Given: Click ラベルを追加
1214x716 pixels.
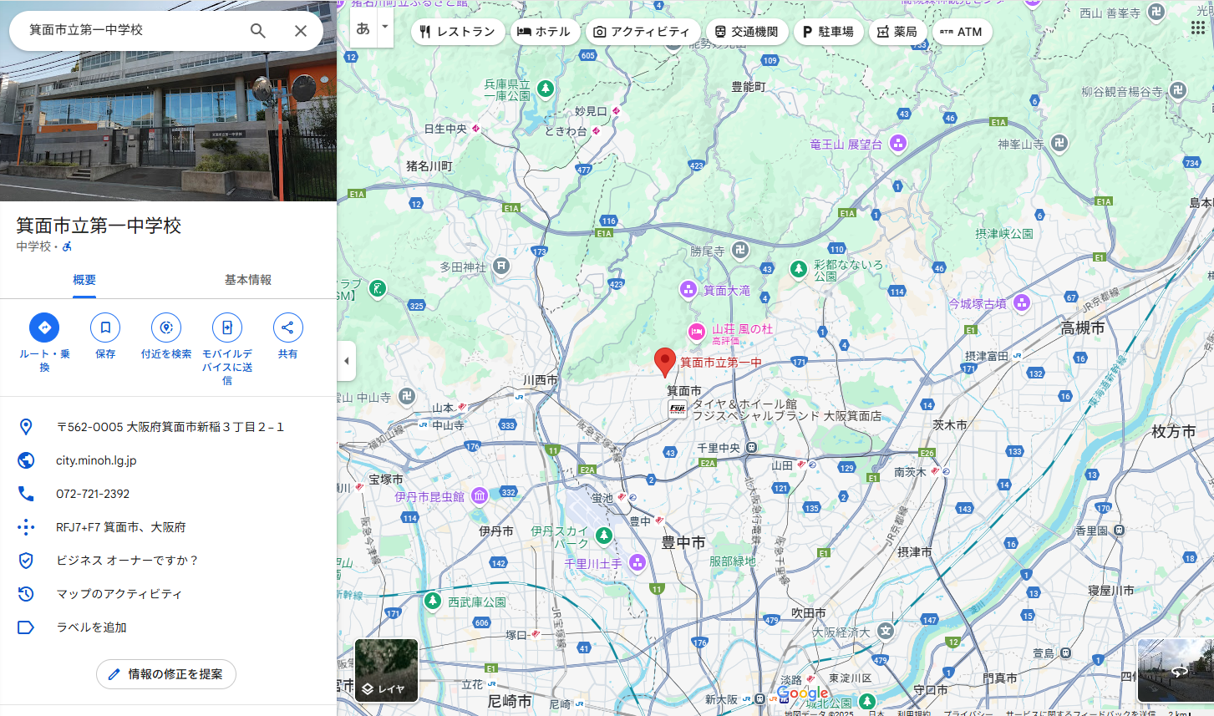Looking at the screenshot, I should pos(91,627).
